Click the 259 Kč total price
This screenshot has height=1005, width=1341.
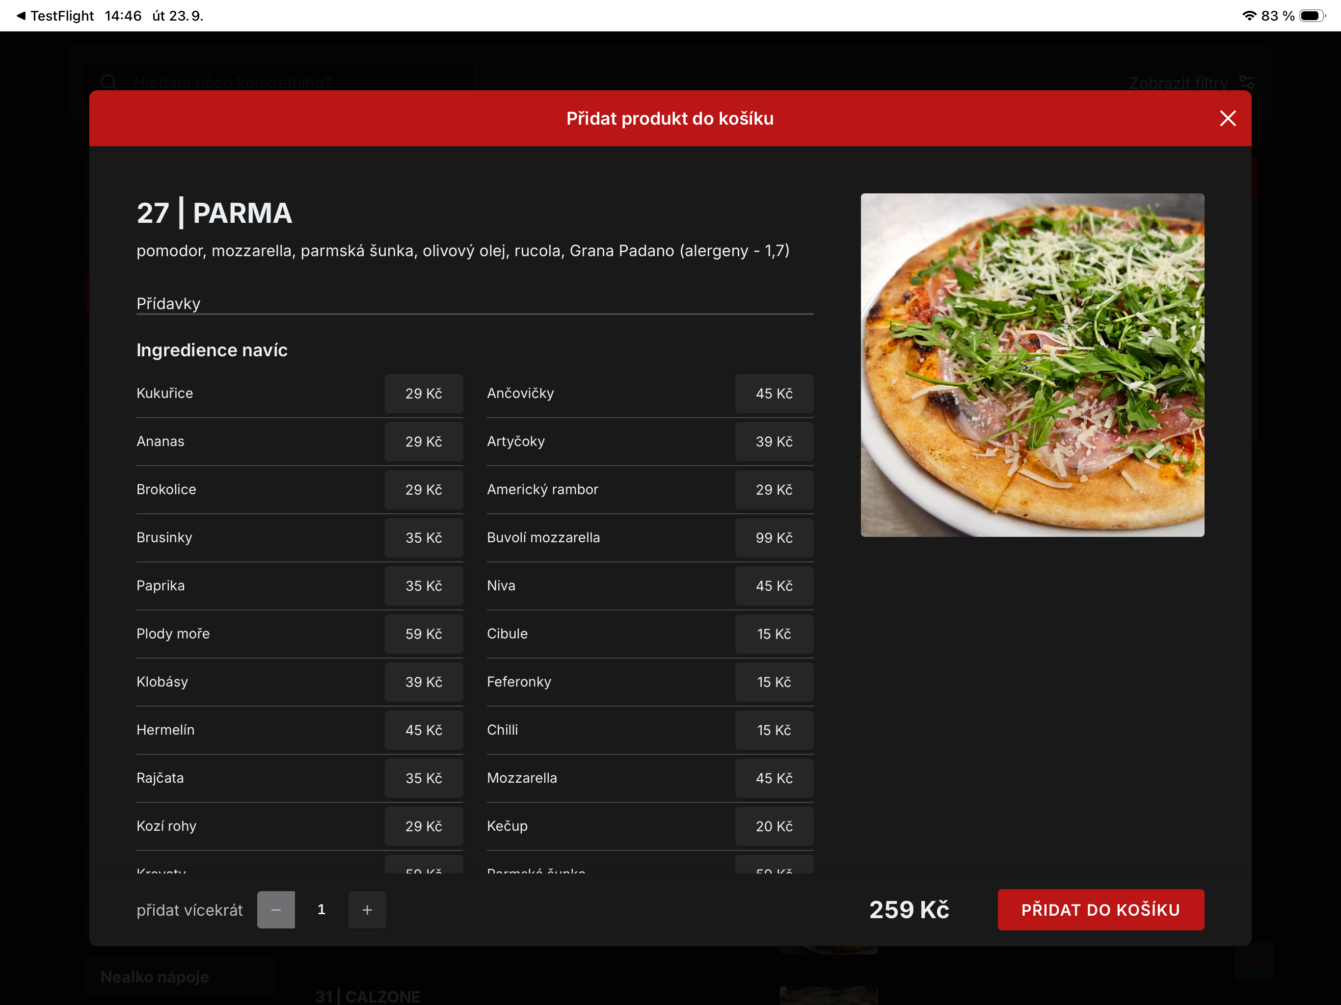pyautogui.click(x=909, y=909)
